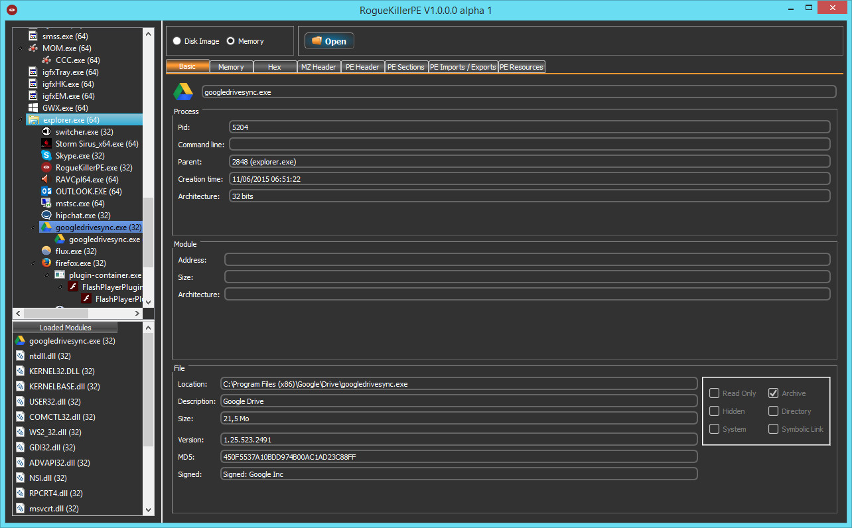Viewport: 852px width, 528px height.
Task: Collapse the plugin-container.exe tree node
Action: (x=47, y=275)
